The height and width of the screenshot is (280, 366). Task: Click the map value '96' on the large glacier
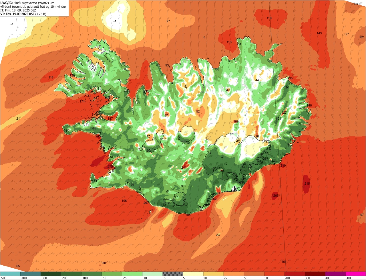tap(257, 136)
